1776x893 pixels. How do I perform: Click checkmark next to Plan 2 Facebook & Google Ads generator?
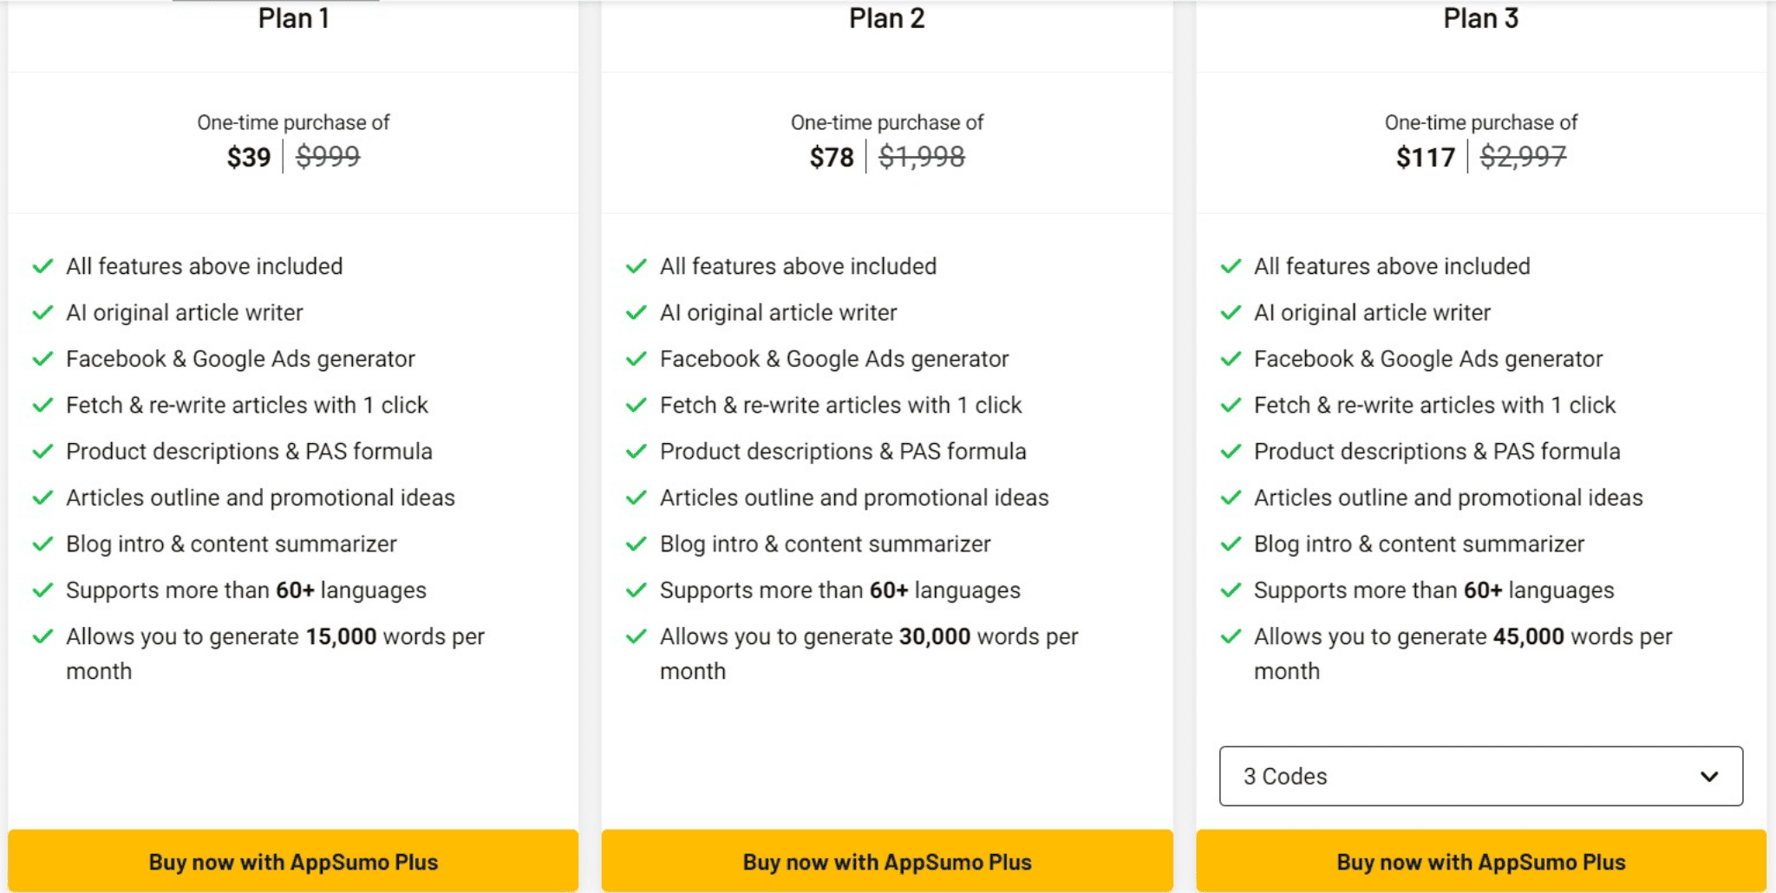(637, 359)
